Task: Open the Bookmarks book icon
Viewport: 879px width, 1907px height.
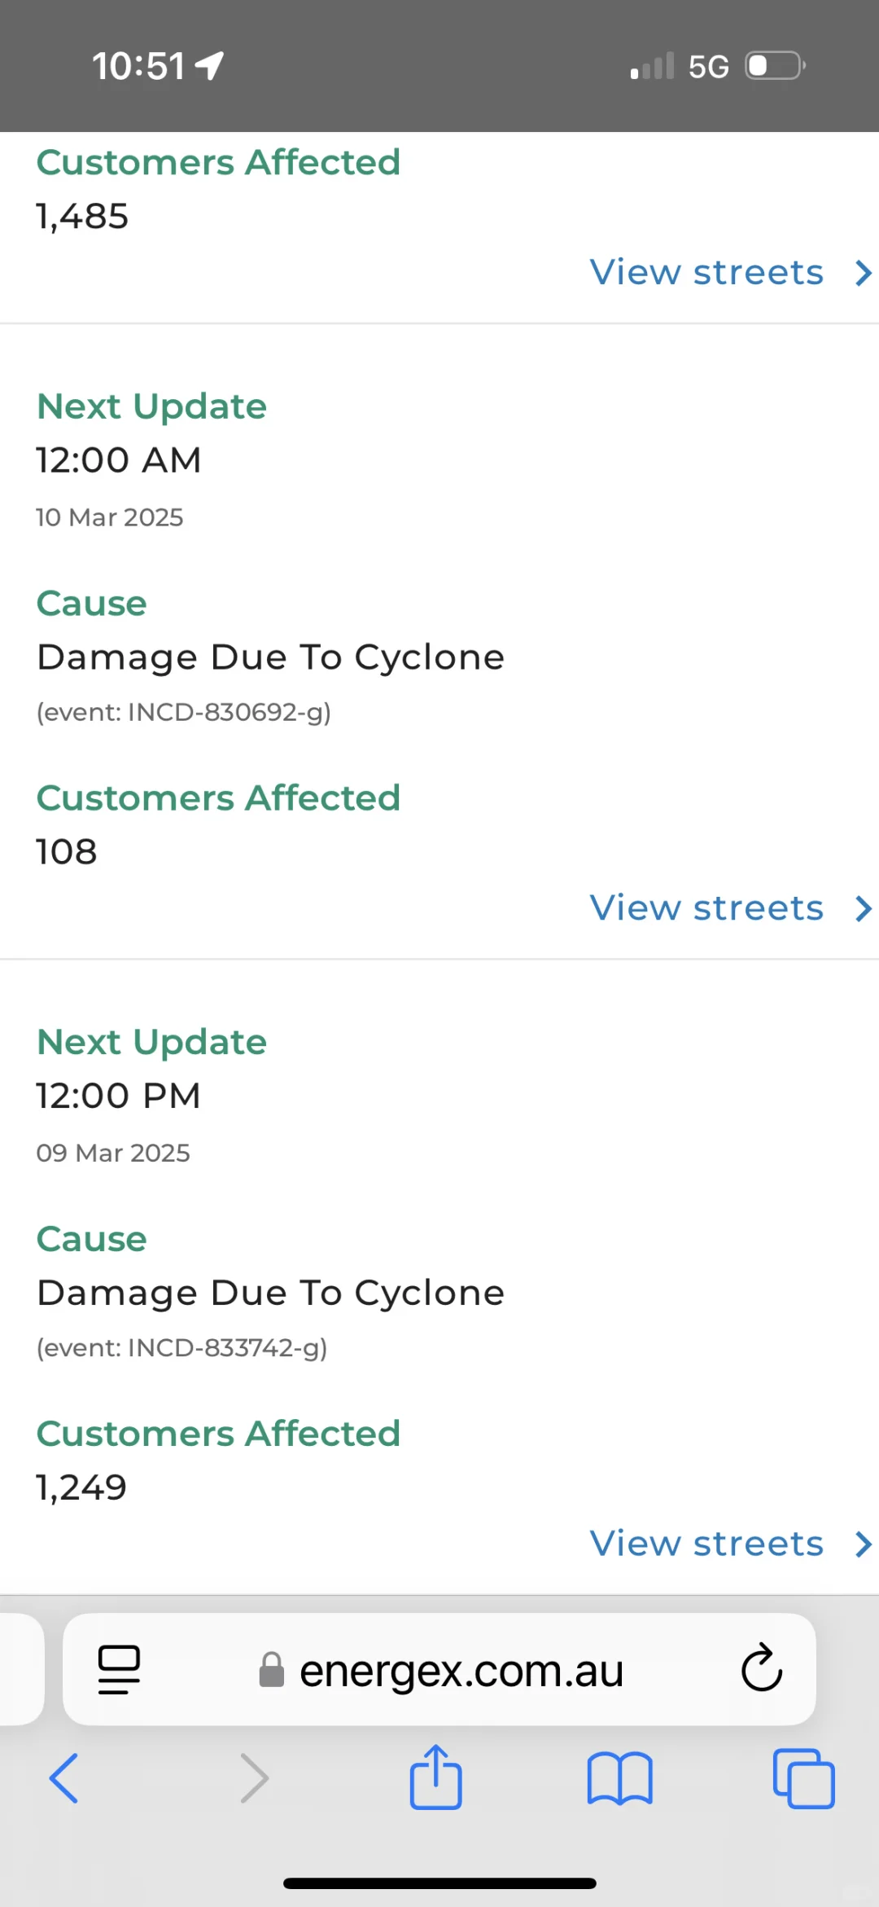Action: tap(619, 1778)
